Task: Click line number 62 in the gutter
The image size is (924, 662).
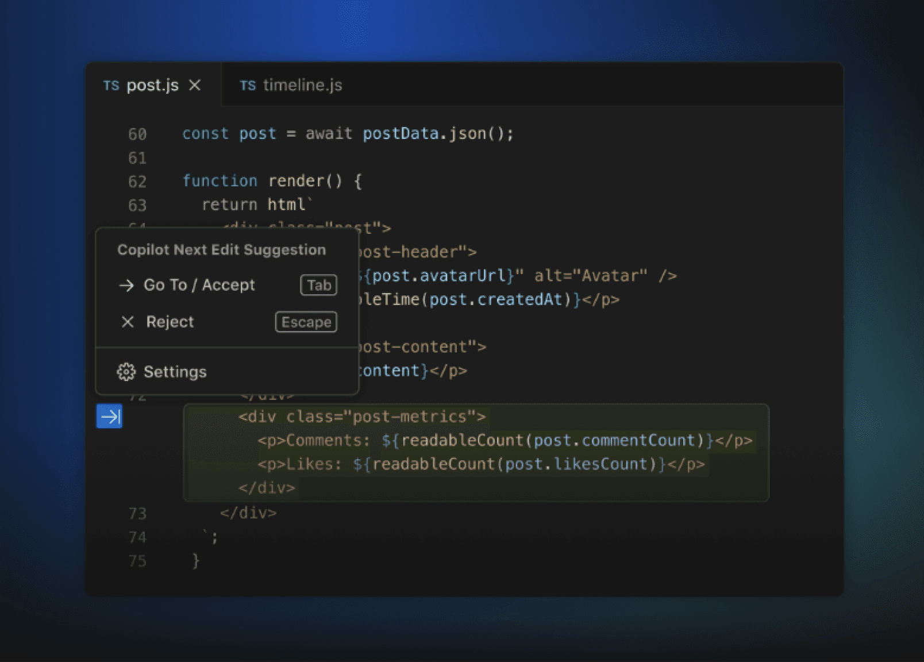Action: [137, 182]
